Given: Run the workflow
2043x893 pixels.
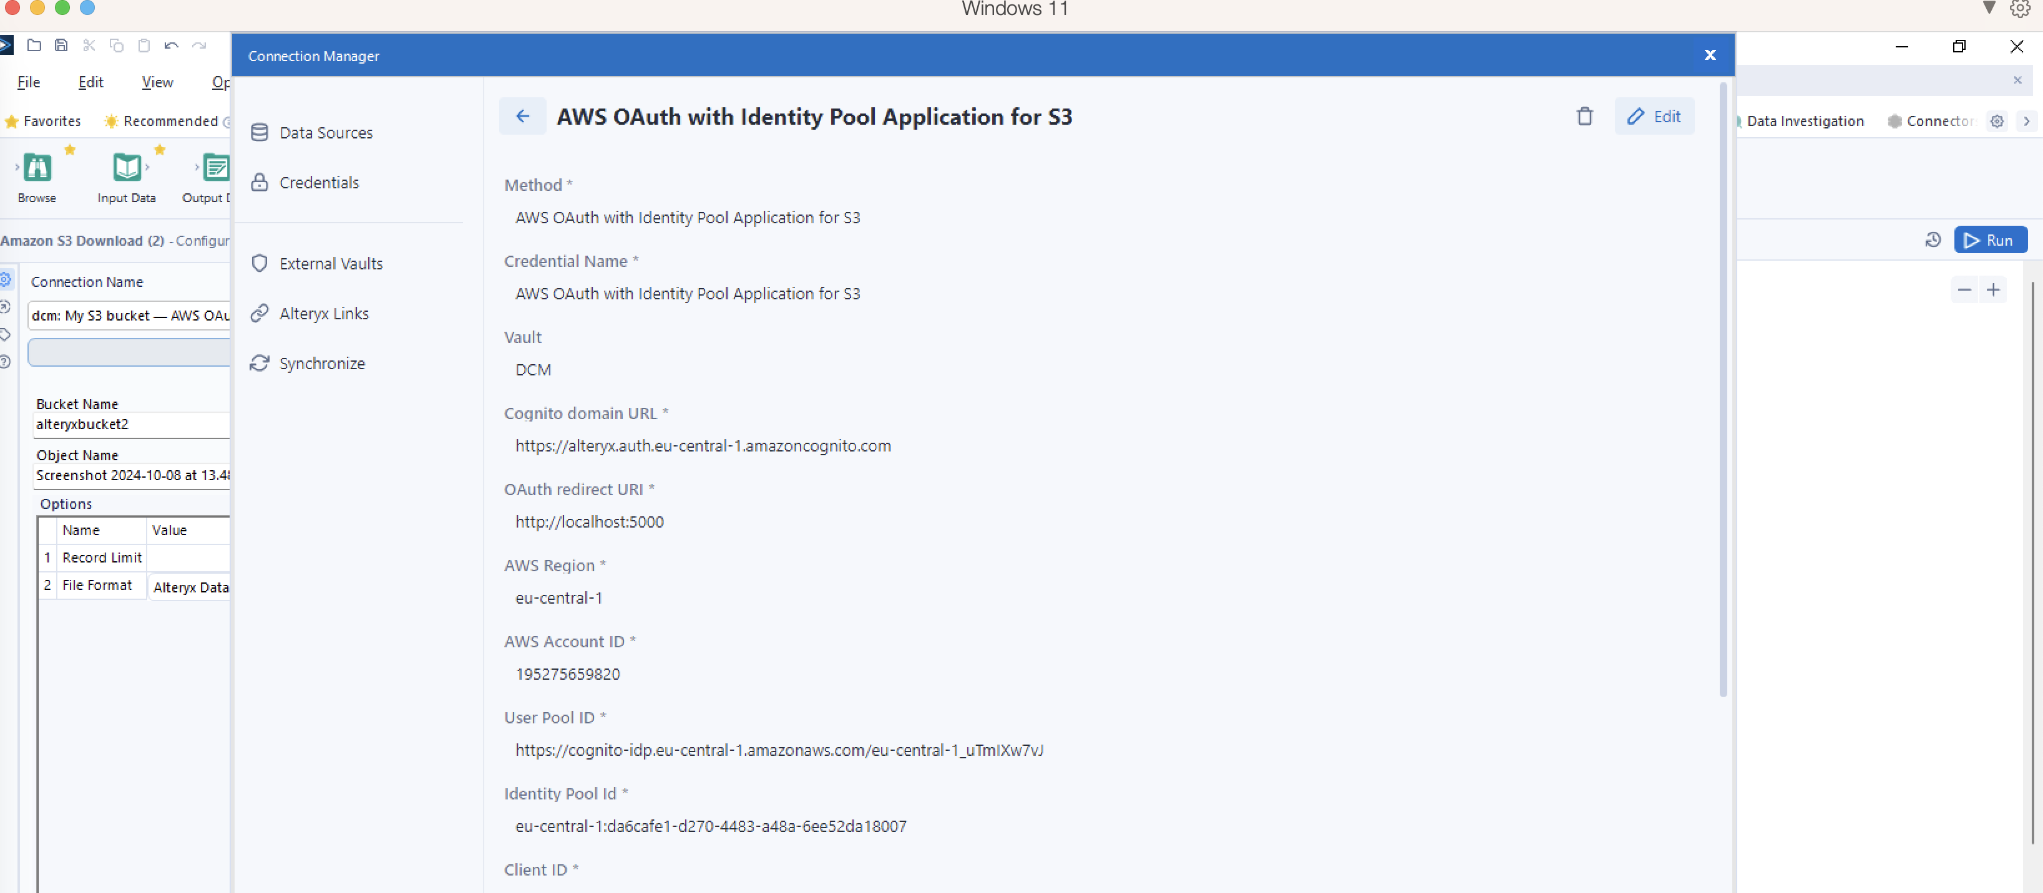Looking at the screenshot, I should coord(1991,240).
